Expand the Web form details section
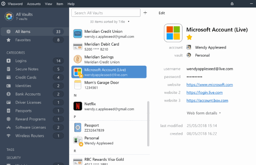Screen dimensions: 256x165 coord(204,113)
